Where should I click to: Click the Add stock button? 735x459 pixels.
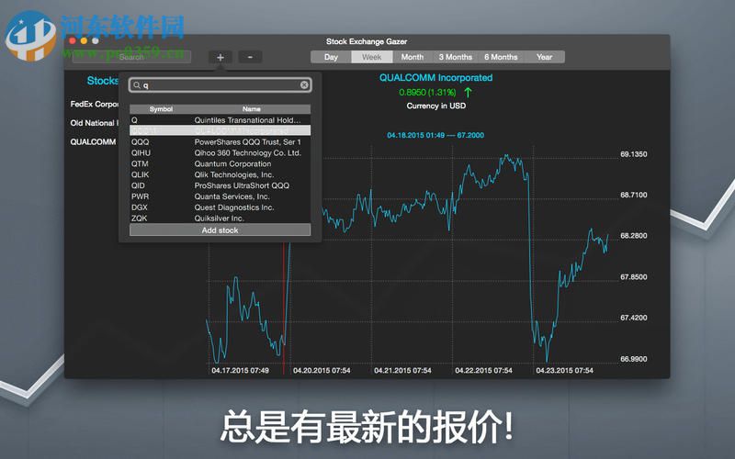click(220, 230)
